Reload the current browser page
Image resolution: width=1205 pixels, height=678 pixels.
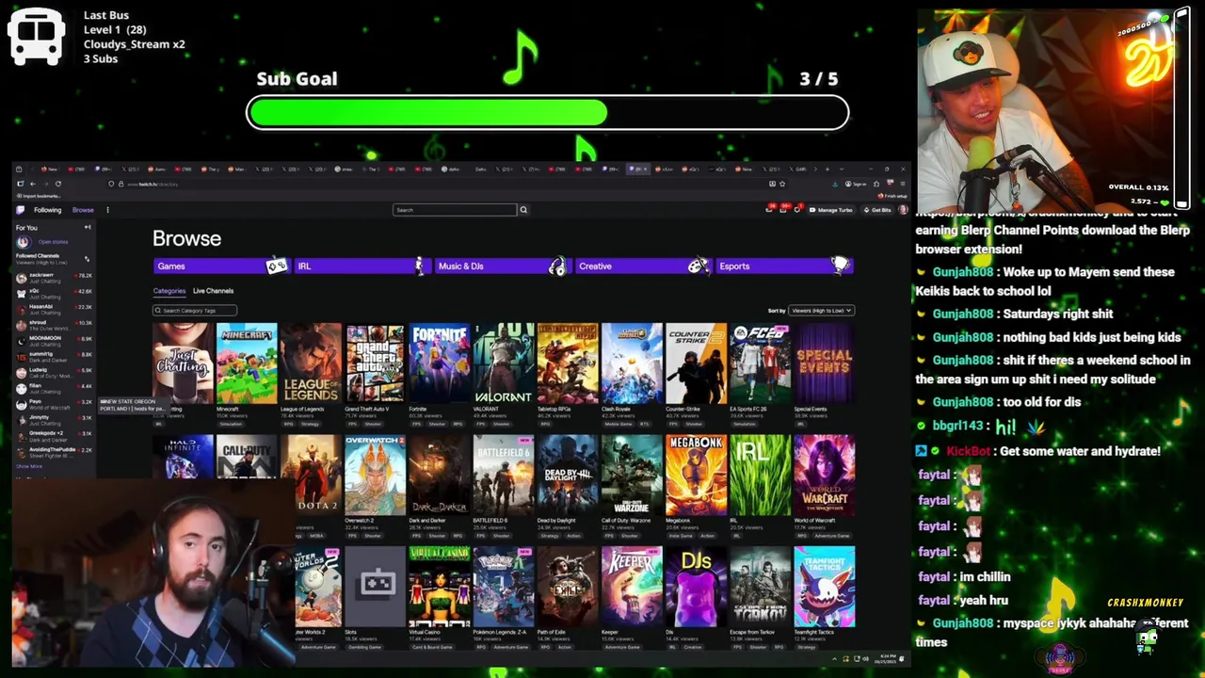tap(58, 184)
